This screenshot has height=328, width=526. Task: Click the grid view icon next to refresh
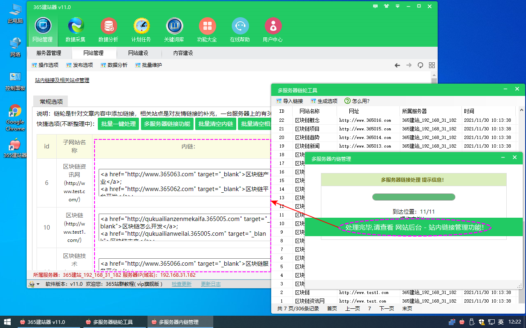(432, 65)
